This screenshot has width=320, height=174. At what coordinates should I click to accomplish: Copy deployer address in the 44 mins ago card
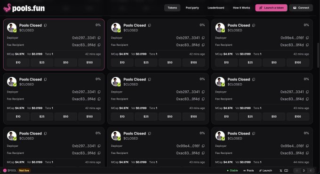click(307, 146)
